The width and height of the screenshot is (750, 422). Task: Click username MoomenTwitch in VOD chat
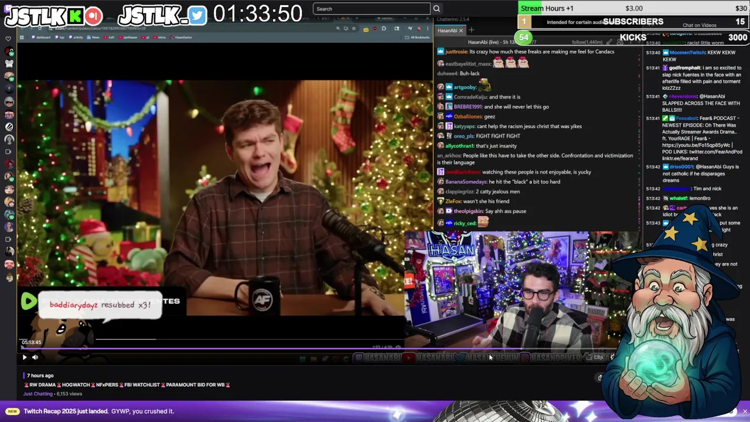pyautogui.click(x=687, y=53)
